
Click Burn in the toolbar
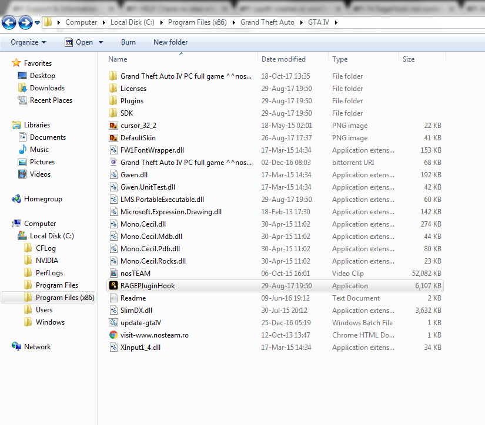(128, 42)
